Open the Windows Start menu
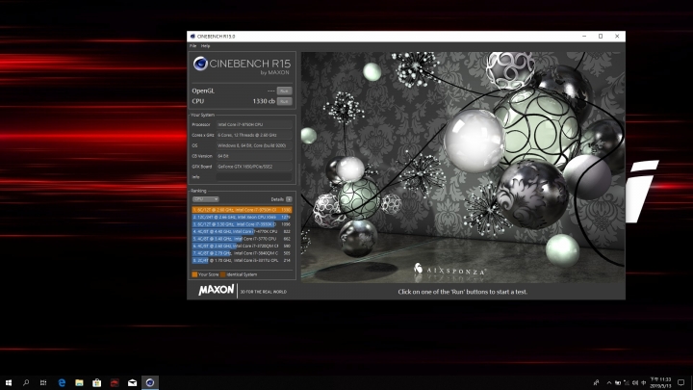Screen dimensions: 693x390 tap(9, 382)
